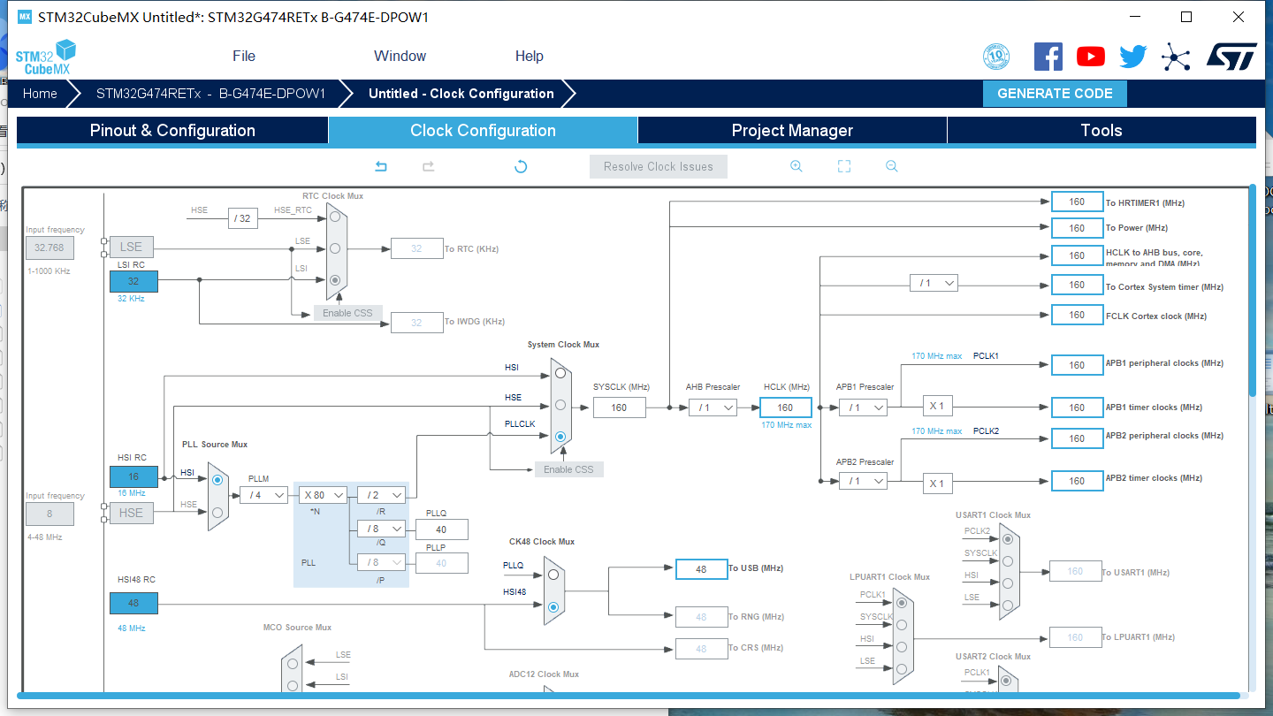The image size is (1273, 716).
Task: Open the AHB Prescaler dropdown
Action: point(713,408)
